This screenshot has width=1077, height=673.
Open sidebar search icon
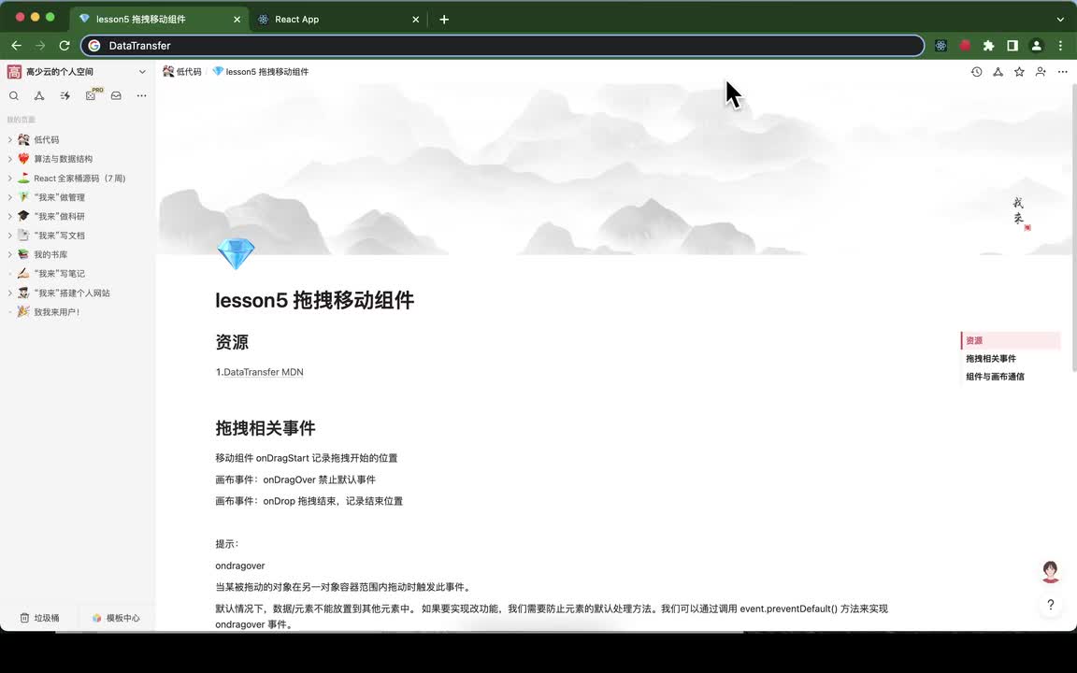pyautogui.click(x=14, y=95)
